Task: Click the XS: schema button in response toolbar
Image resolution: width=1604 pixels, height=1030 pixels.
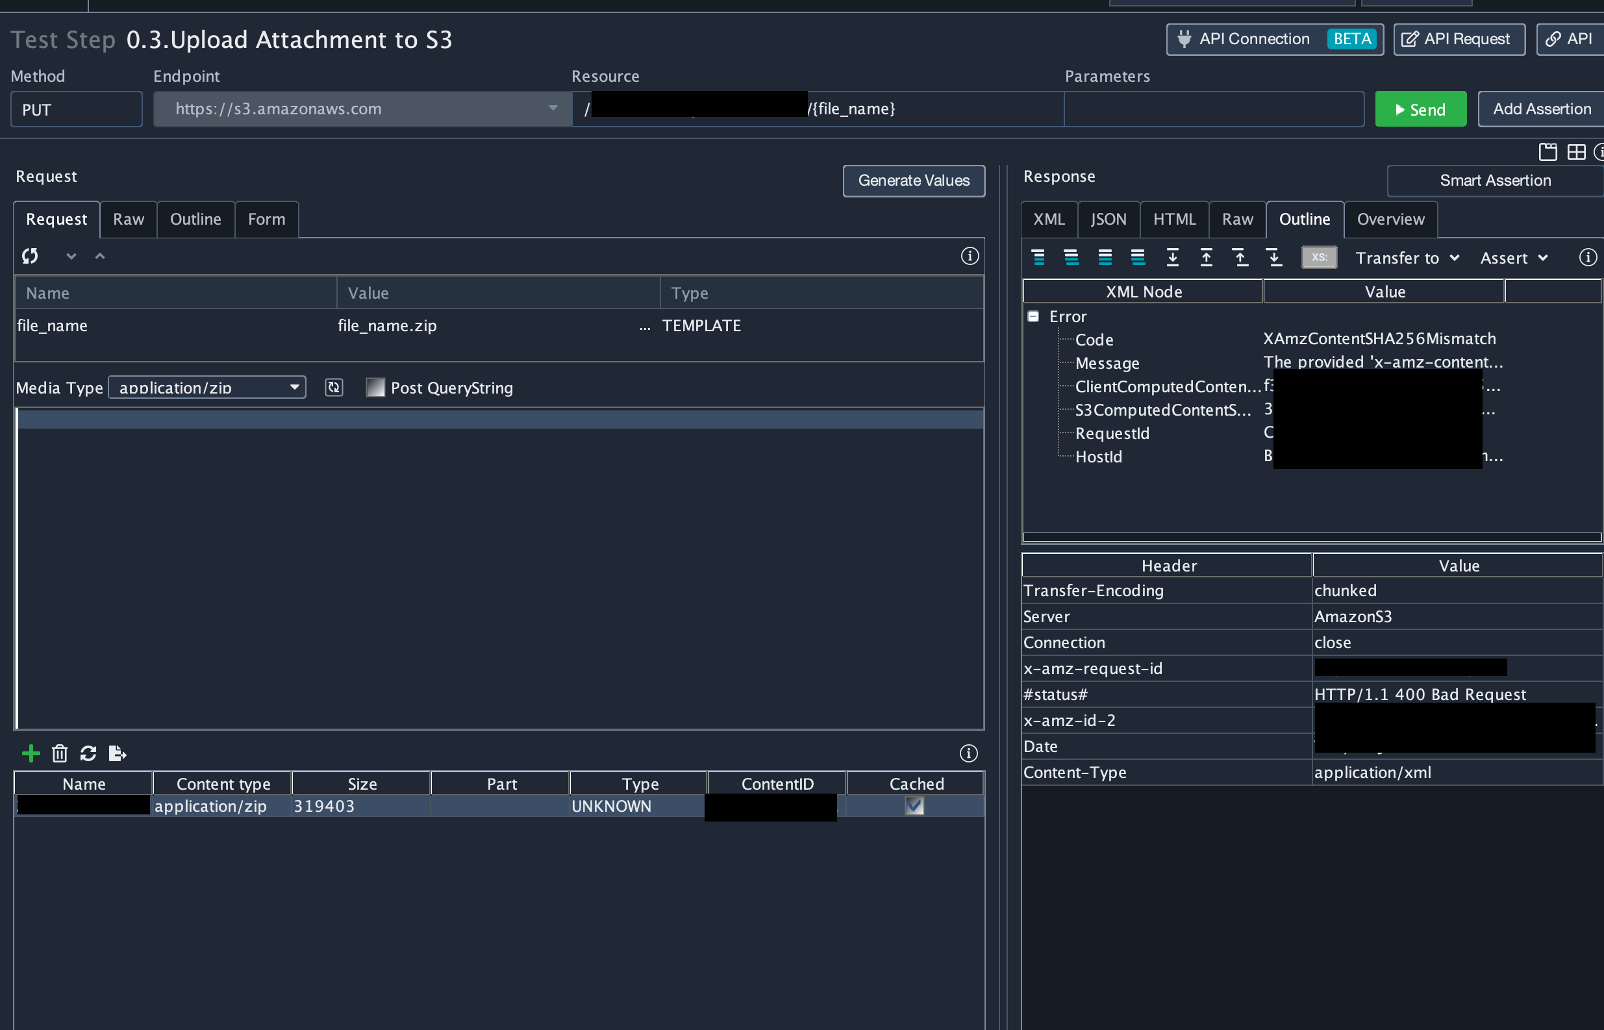Action: click(x=1318, y=257)
